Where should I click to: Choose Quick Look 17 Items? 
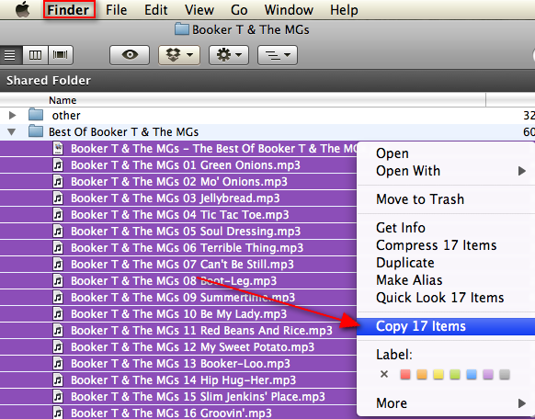pyautogui.click(x=446, y=298)
